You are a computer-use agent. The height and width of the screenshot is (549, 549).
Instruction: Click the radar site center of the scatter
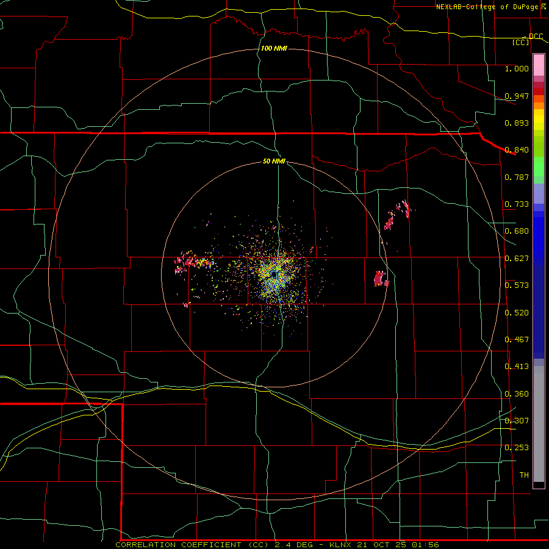pos(275,275)
